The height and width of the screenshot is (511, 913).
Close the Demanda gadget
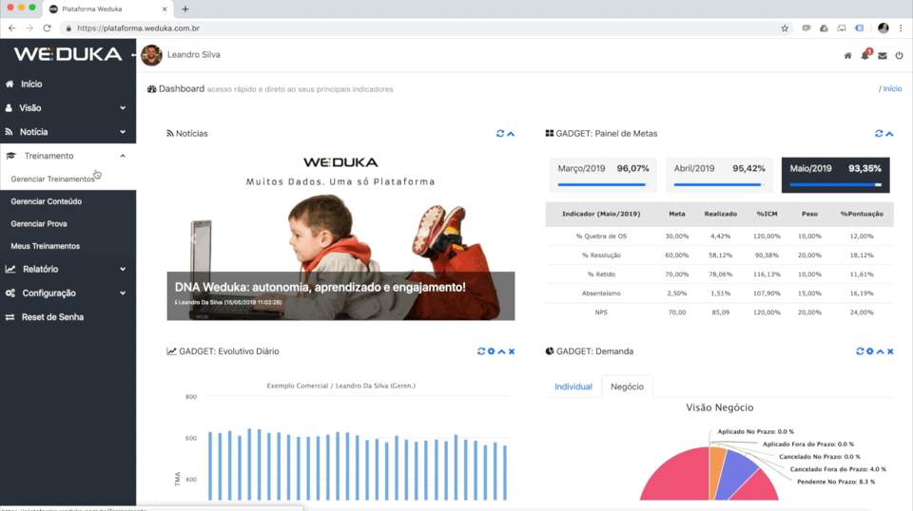890,351
